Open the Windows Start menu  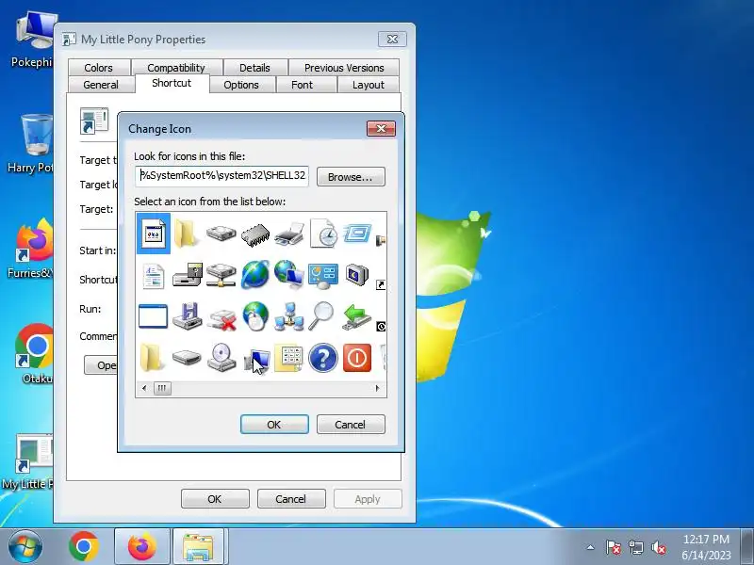[x=25, y=547]
